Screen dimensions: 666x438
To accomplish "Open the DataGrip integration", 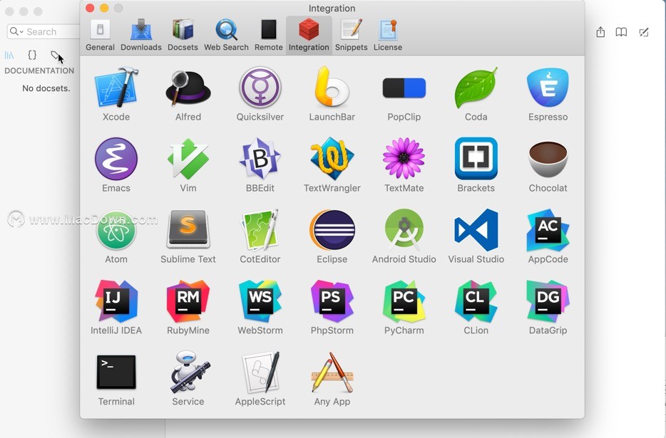I will 548,301.
